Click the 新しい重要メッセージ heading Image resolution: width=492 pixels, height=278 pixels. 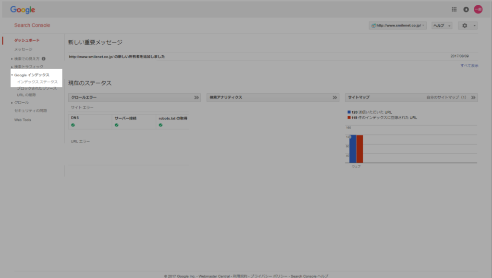(x=96, y=42)
